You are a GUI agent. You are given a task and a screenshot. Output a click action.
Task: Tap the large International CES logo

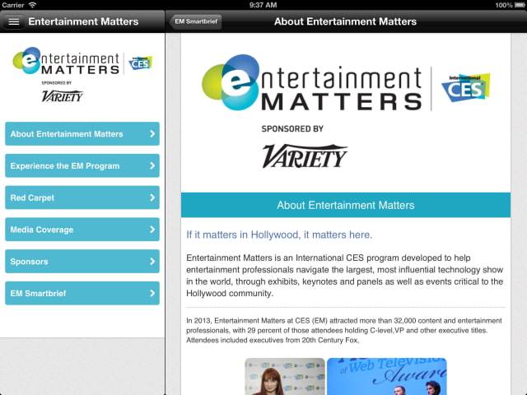[x=466, y=88]
